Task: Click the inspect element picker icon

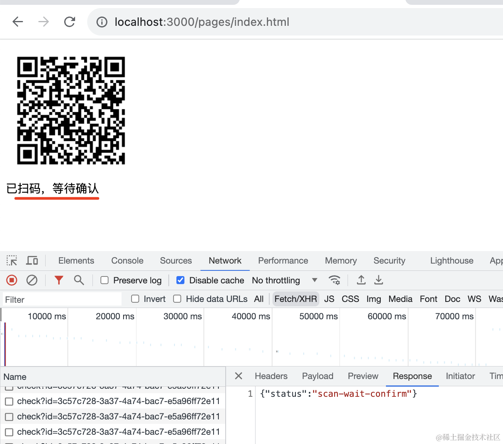Action: pyautogui.click(x=12, y=261)
